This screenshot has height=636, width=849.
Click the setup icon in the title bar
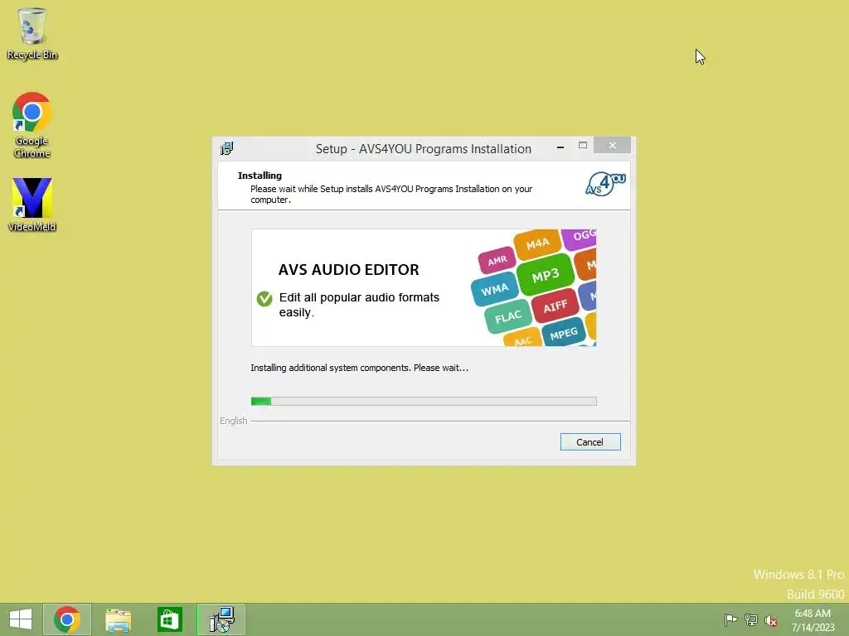227,148
